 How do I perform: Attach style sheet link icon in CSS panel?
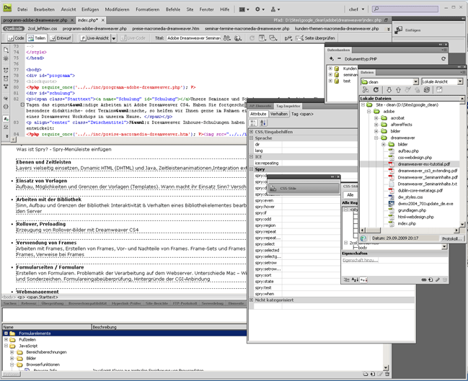(423, 279)
